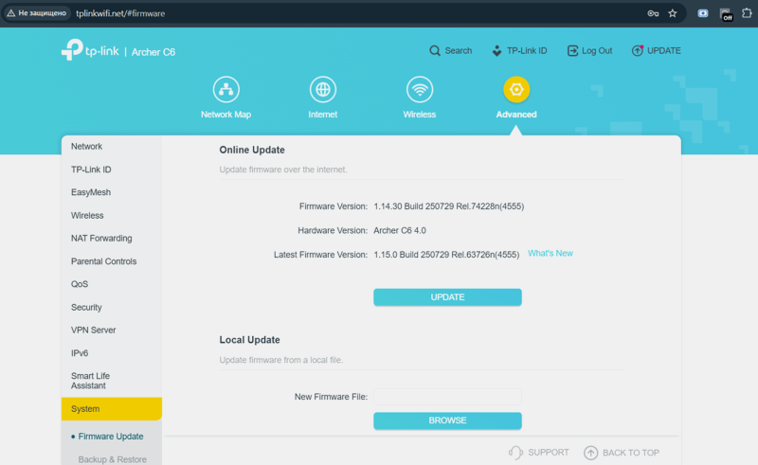Click the Log Out icon
This screenshot has width=758, height=465.
572,51
